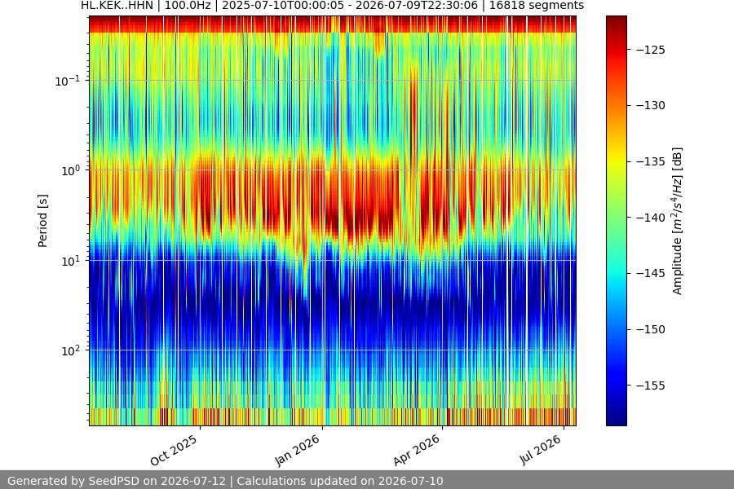Click the −130 colorbar tick label

tap(651, 106)
